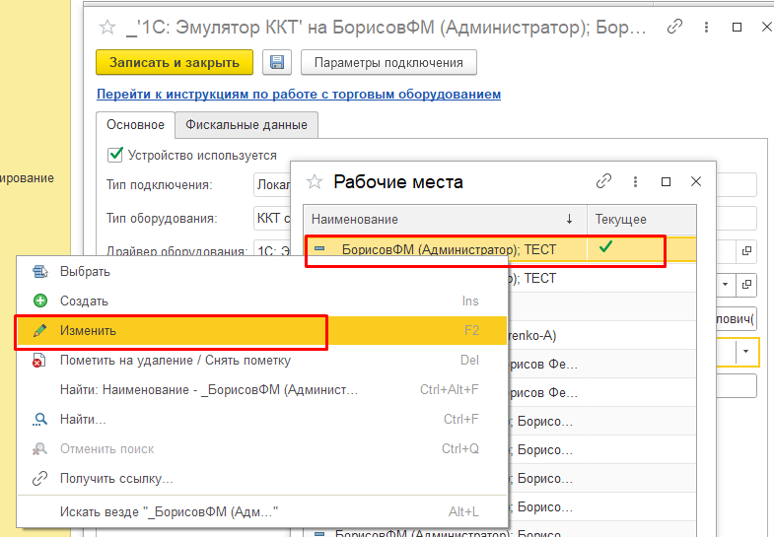This screenshot has height=537, width=774.
Task: Select the second row ending in ТЕСТ
Action: (601, 278)
